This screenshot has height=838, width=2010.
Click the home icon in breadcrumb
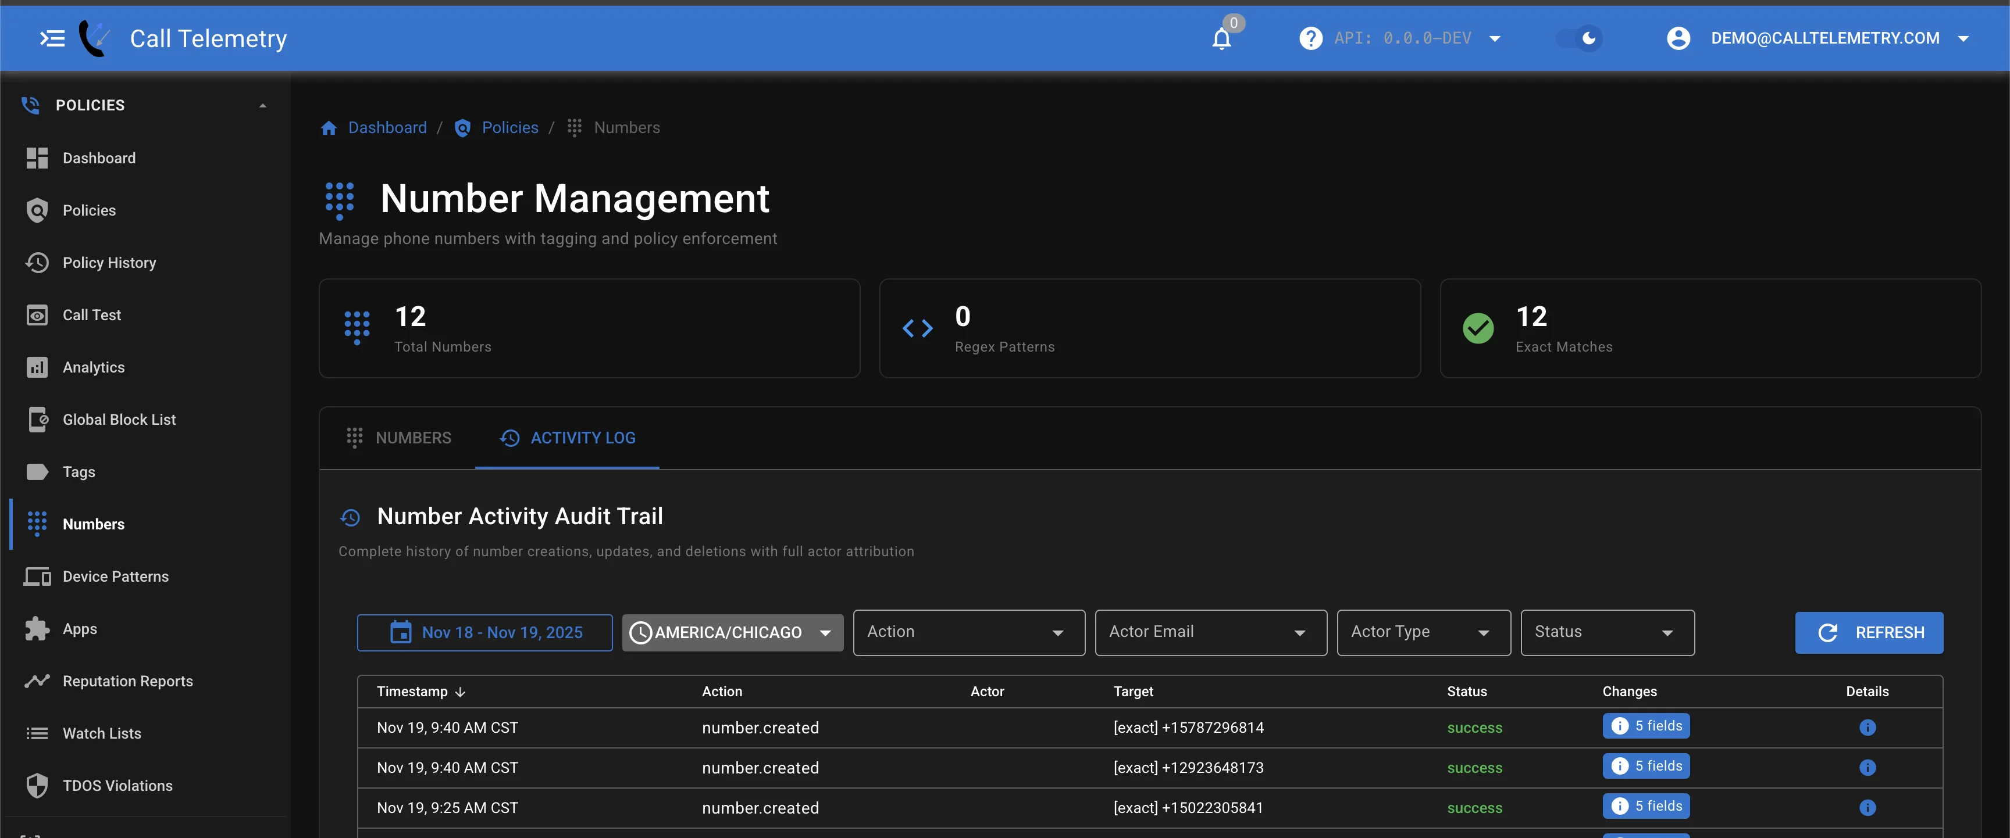[x=329, y=128]
